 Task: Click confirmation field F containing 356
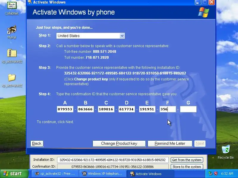click(167, 109)
